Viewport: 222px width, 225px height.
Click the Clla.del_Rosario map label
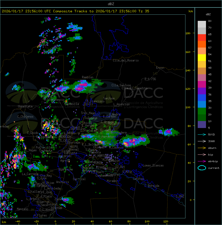(x=126, y=60)
